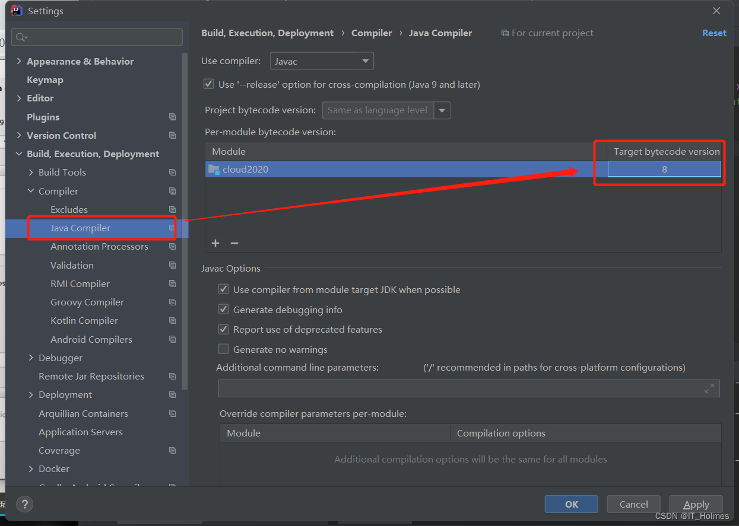Click the cloud2020 module folder icon
The image size is (739, 526).
[214, 169]
